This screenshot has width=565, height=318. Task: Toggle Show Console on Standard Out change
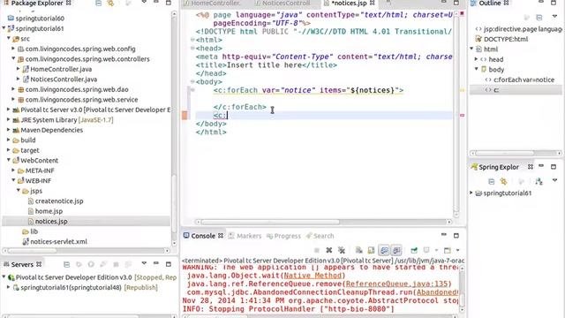[x=384, y=250]
